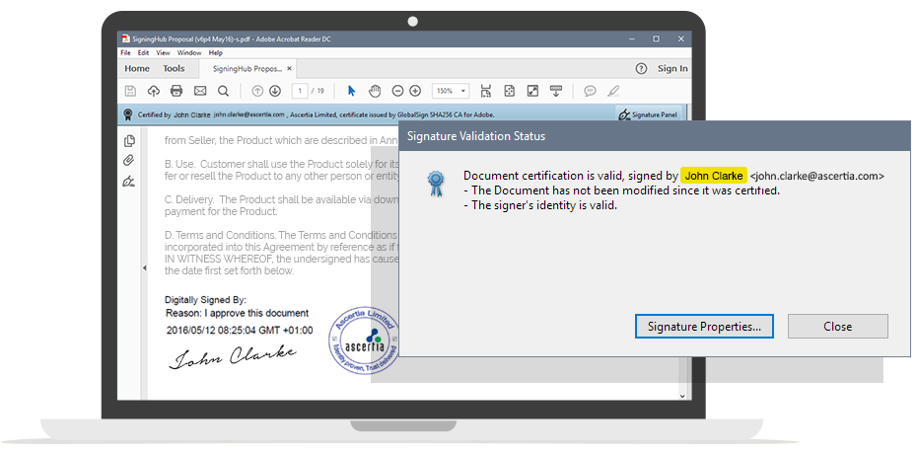Open the Window menu
918x454 pixels.
189,52
